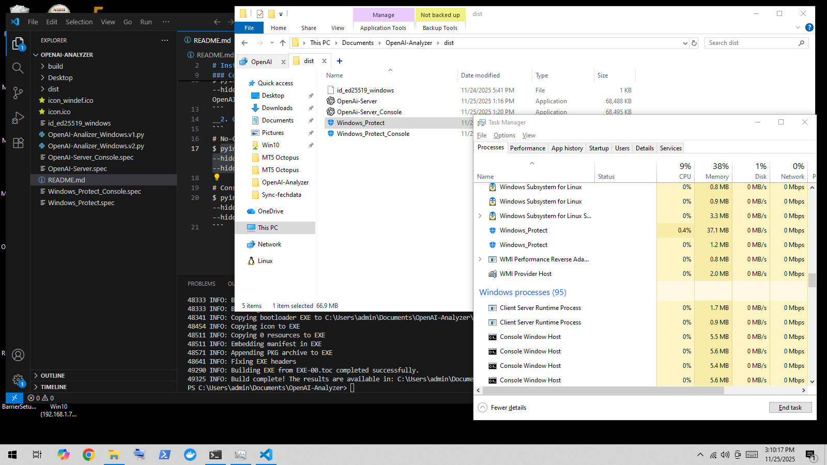This screenshot has height=465, width=827.
Task: Switch to the Performance tab
Action: (x=527, y=148)
